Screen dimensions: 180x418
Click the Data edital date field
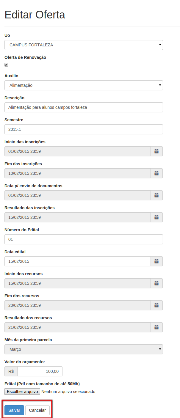pyautogui.click(x=78, y=261)
